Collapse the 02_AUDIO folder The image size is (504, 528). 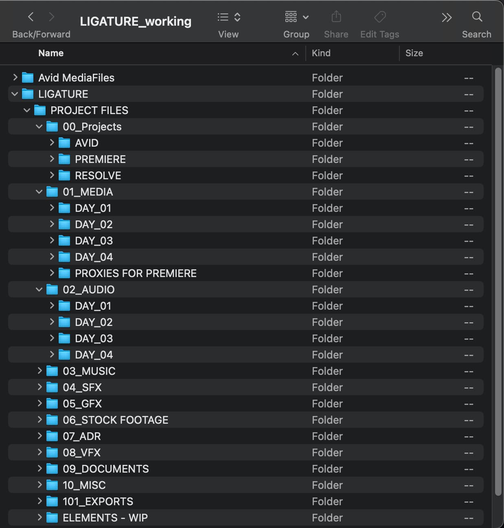click(x=39, y=289)
